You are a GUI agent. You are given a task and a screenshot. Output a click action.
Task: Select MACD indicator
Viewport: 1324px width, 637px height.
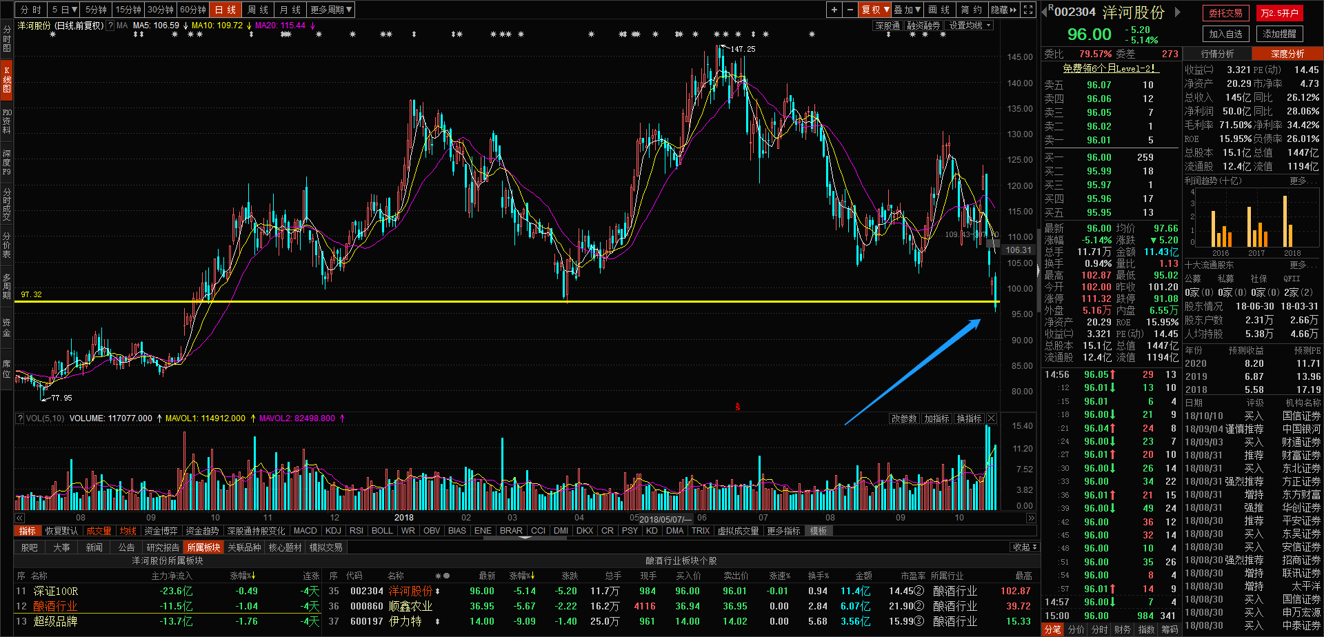[305, 531]
